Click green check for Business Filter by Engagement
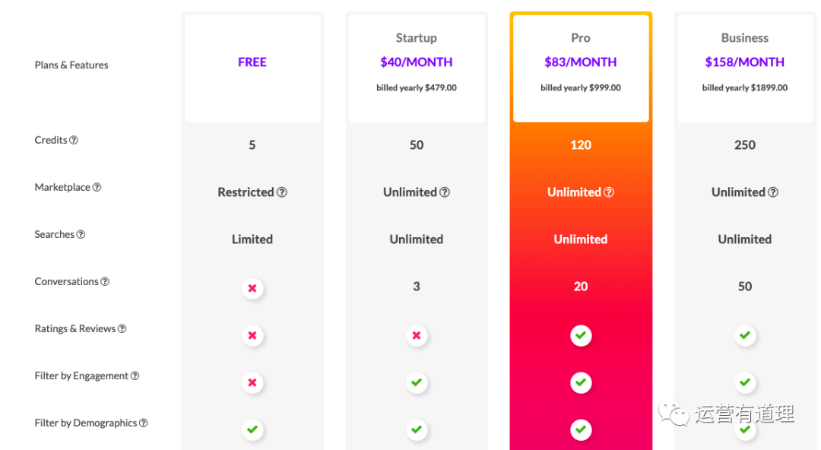This screenshot has height=450, width=821. [x=745, y=382]
